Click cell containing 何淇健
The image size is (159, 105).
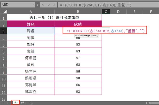point(31,58)
